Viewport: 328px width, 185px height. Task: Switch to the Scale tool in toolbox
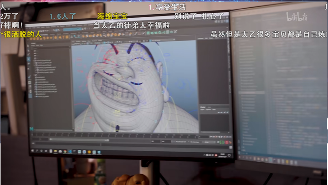point(29,68)
